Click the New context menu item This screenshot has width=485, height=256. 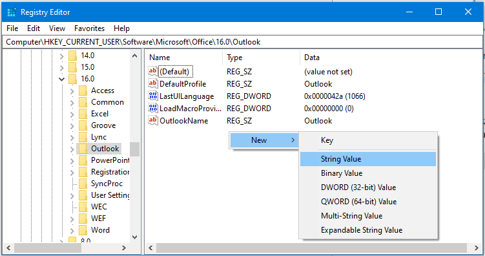click(264, 140)
